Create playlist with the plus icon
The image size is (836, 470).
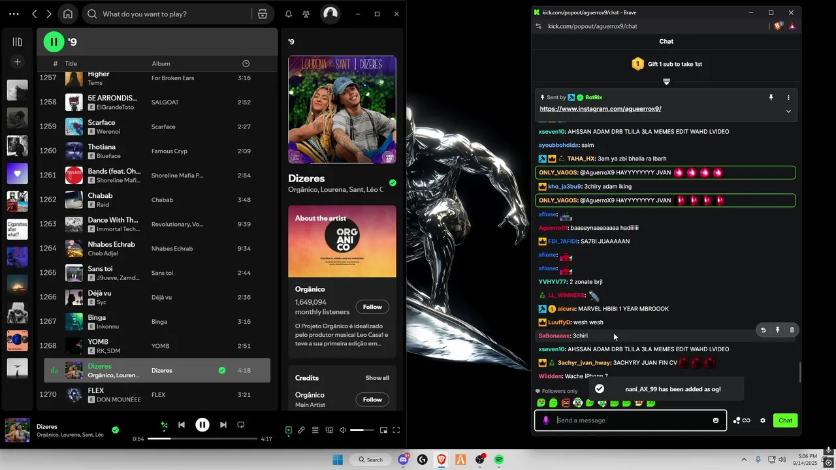coord(18,62)
